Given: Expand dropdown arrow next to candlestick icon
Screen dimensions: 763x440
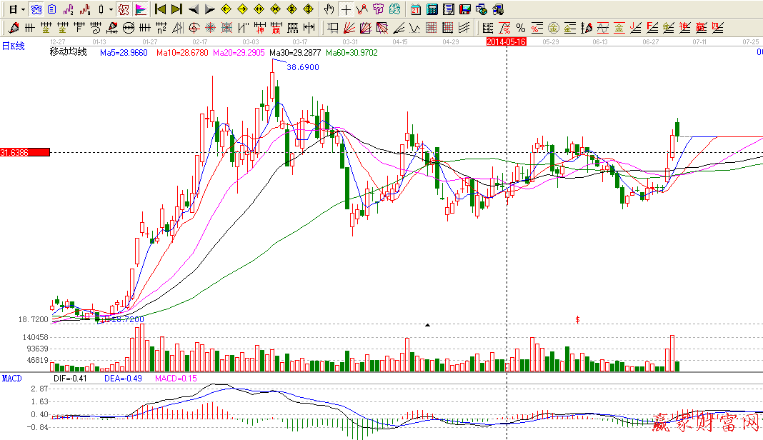Looking at the screenshot, I should 110,9.
